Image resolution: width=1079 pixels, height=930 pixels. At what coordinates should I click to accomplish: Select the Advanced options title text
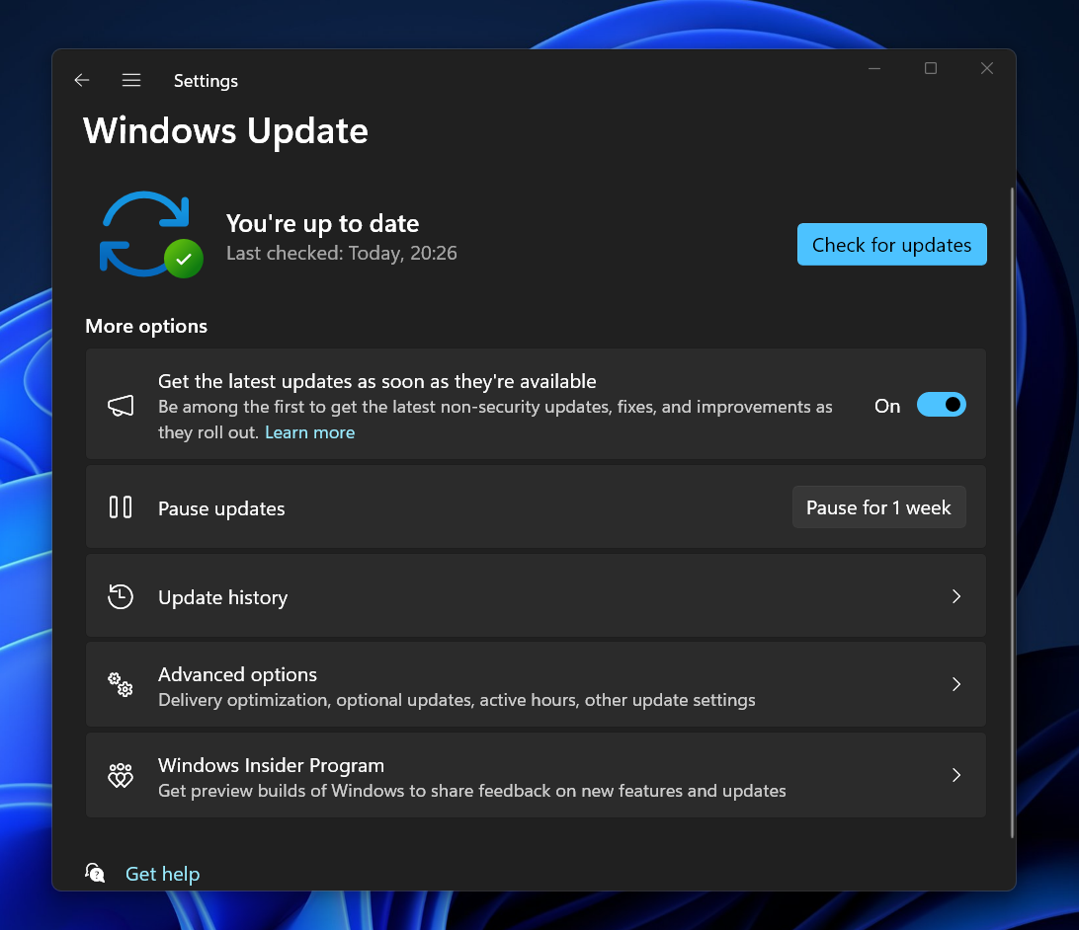[237, 674]
